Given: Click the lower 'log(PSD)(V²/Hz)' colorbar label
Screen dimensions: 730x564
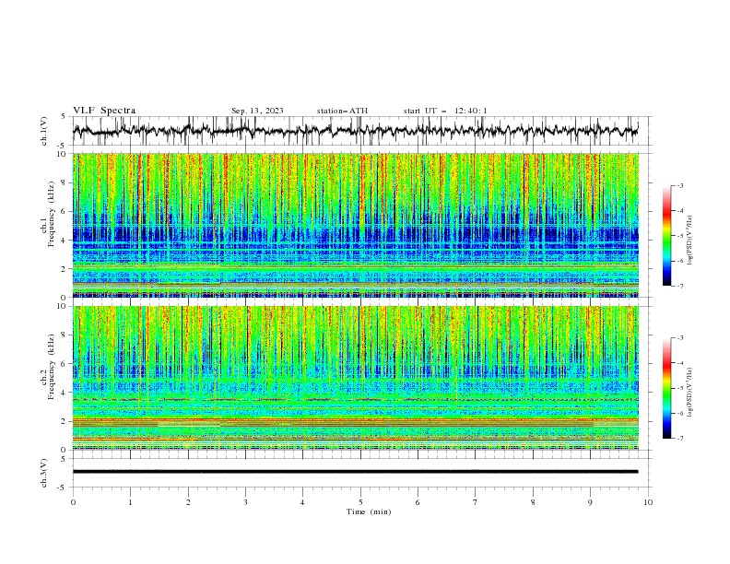Looking at the screenshot, I should [x=690, y=393].
